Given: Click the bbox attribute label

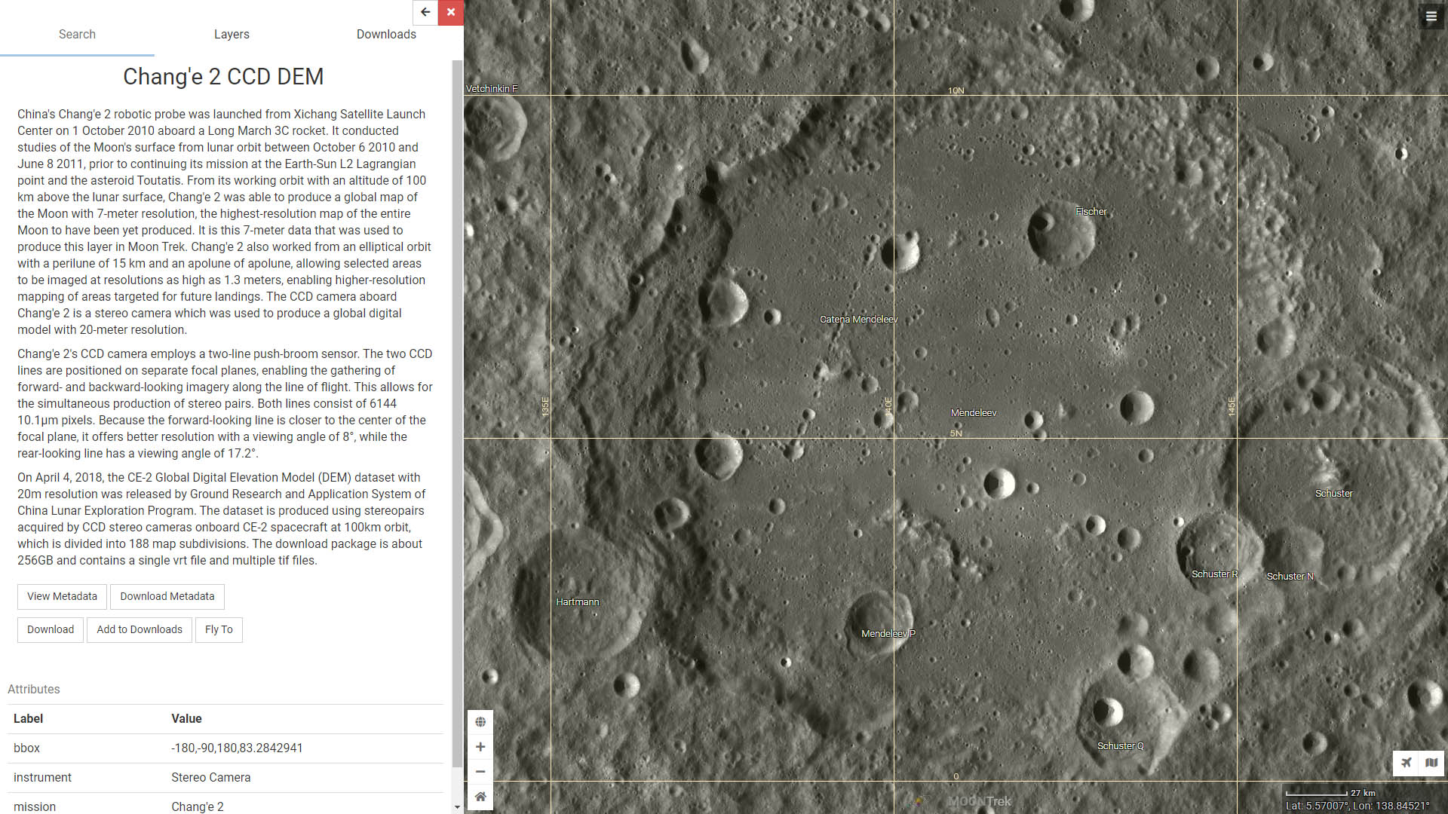Looking at the screenshot, I should pos(26,748).
